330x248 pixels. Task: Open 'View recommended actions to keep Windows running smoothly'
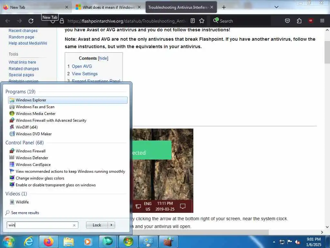(68, 171)
